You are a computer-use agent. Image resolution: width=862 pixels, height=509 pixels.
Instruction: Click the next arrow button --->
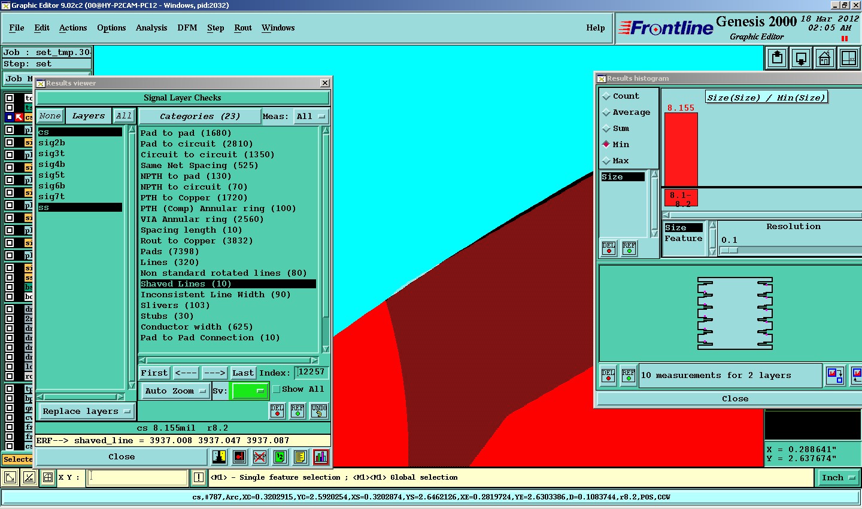tap(214, 373)
